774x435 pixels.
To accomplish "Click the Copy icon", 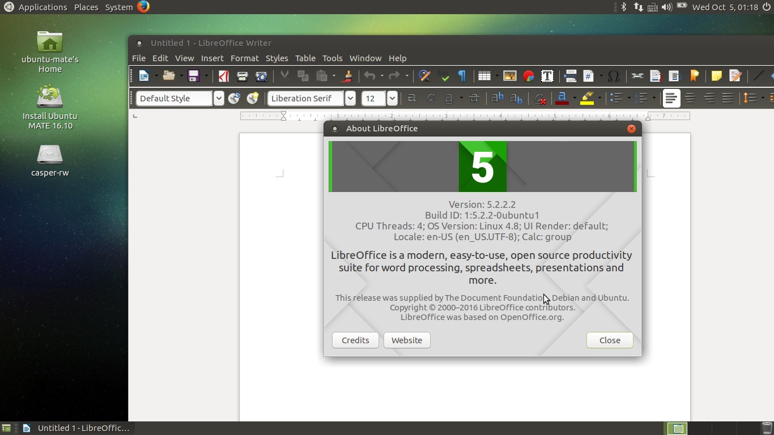I will (x=303, y=76).
